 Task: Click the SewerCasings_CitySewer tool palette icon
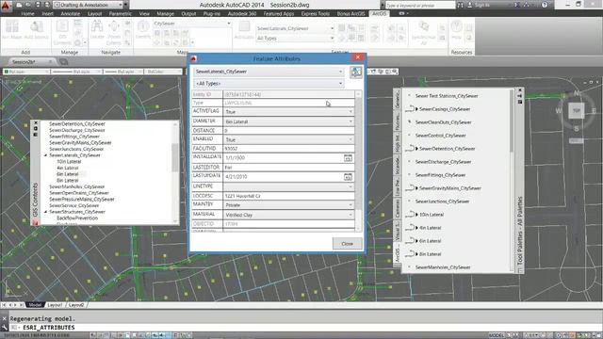point(411,109)
